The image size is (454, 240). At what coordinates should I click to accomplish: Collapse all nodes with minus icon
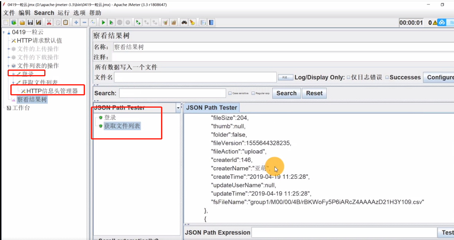tap(84, 22)
